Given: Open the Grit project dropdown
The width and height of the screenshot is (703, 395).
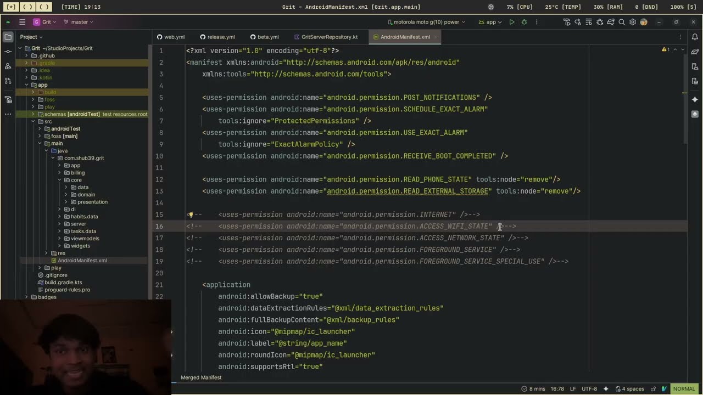Looking at the screenshot, I should [46, 22].
